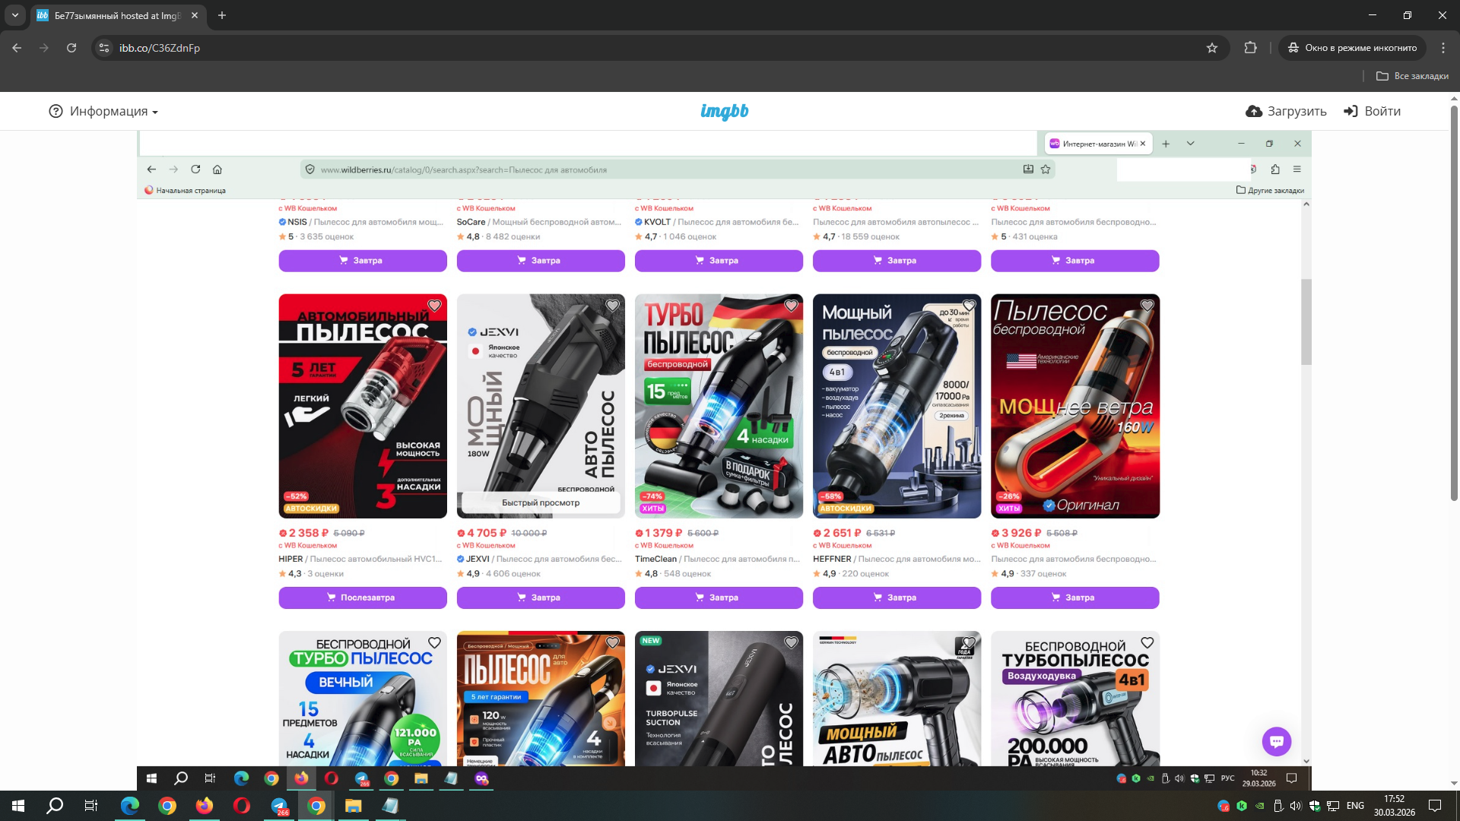
Task: Select the imgbb hosted image tab
Action: click(x=114, y=15)
